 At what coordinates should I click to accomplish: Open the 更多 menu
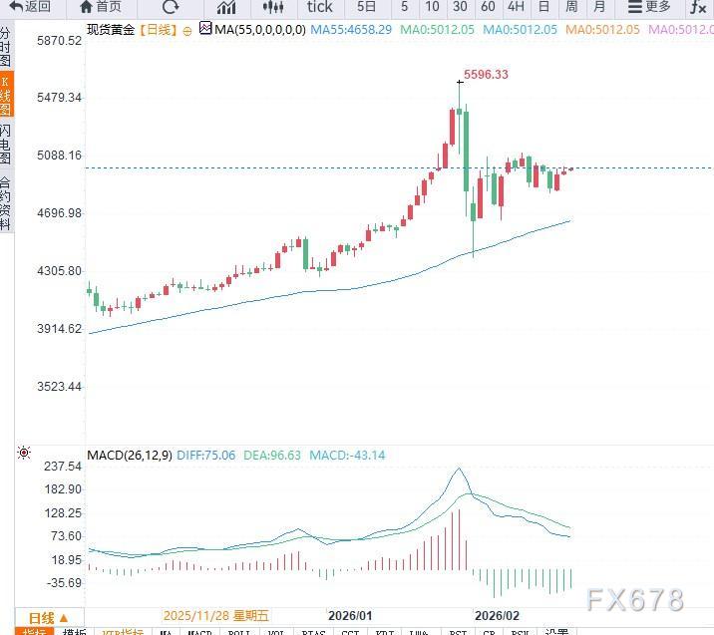[648, 7]
